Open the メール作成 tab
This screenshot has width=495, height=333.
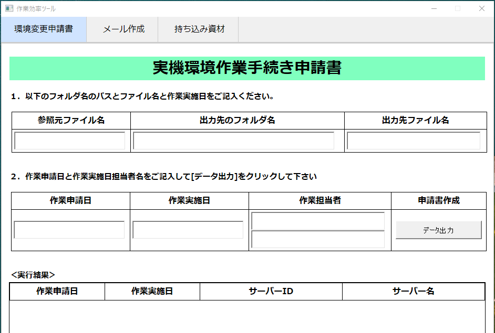pos(123,29)
